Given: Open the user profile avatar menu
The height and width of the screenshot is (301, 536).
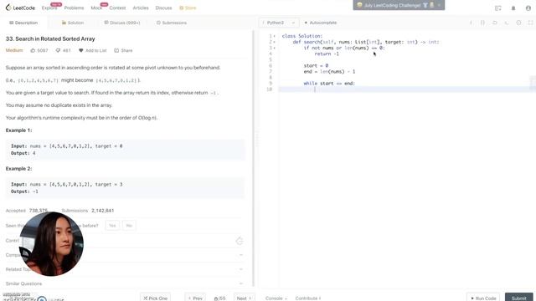Looking at the screenshot, I should [x=528, y=8].
